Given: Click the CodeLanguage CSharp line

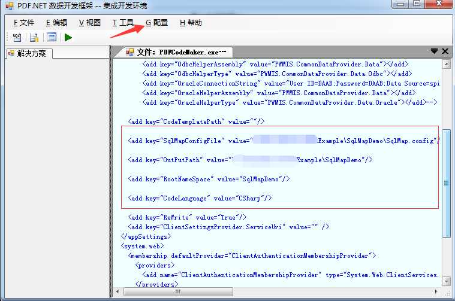Looking at the screenshot, I should point(200,198).
